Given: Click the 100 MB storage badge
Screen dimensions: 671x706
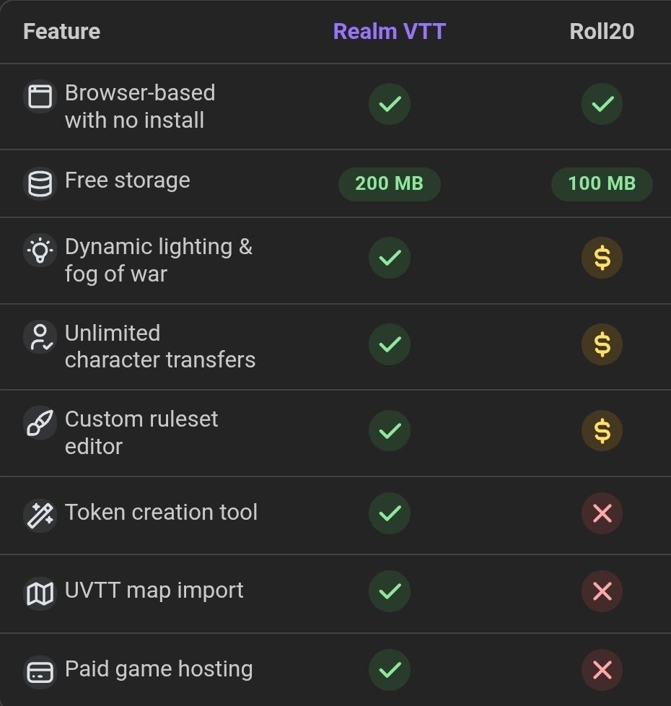Looking at the screenshot, I should point(602,183).
